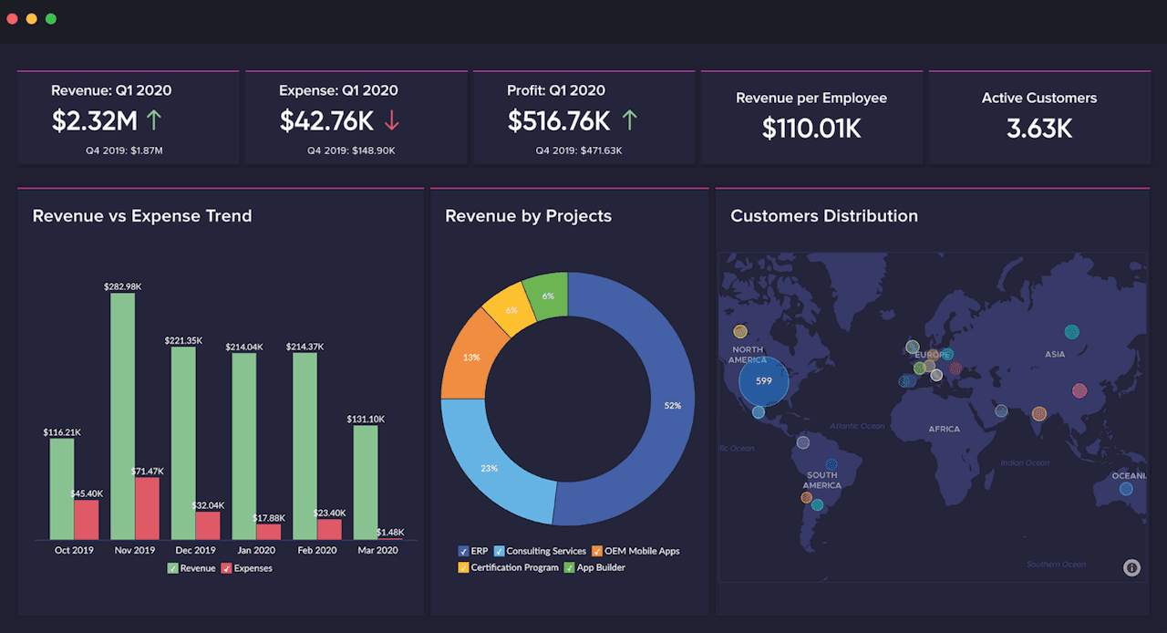This screenshot has height=633, width=1167.
Task: Click the pink customer bubble in East Asia
Action: click(x=1079, y=390)
